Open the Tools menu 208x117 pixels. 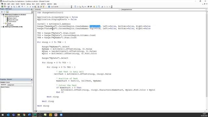tap(38, 4)
